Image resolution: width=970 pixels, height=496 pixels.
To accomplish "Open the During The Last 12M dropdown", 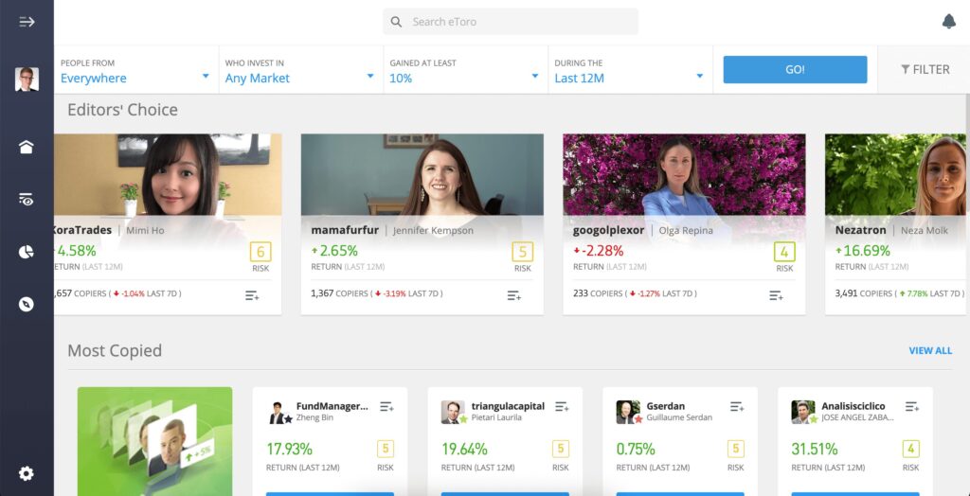I will point(630,70).
